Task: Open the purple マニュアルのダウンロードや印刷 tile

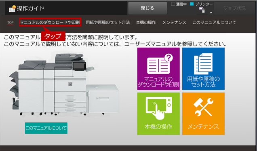Action: click(x=158, y=69)
